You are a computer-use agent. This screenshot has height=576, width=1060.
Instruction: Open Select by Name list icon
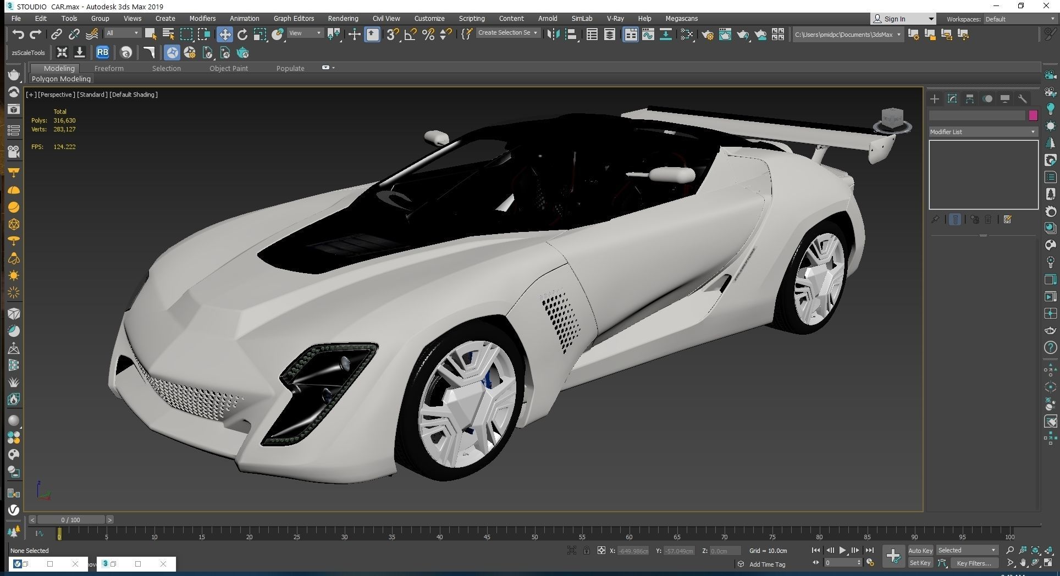(x=168, y=34)
